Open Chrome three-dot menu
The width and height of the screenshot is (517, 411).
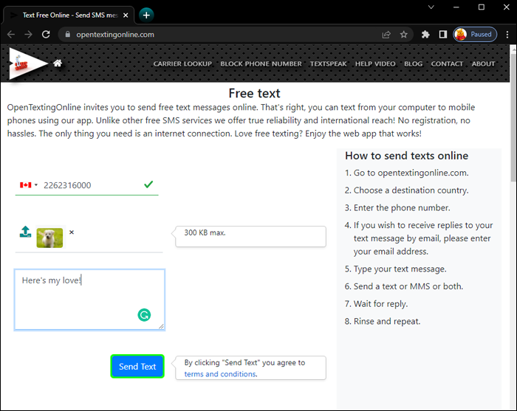tap(507, 35)
